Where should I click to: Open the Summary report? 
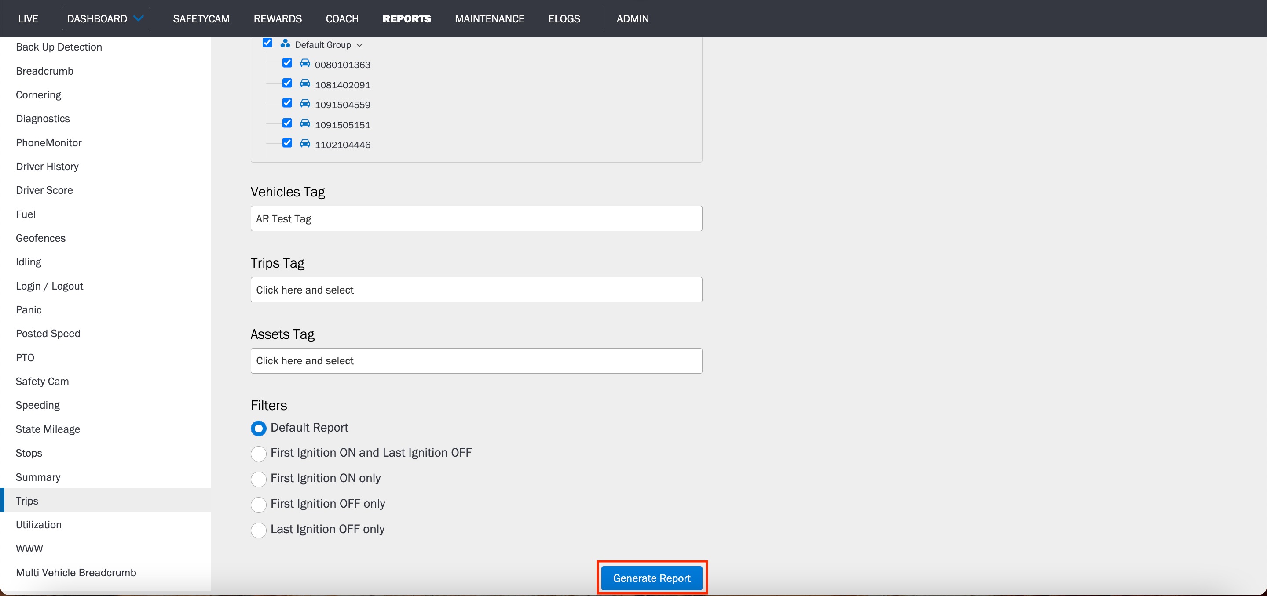pos(38,478)
